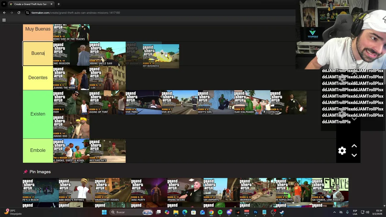Open the browser apps grid icon
The image size is (386, 217).
tap(4, 20)
